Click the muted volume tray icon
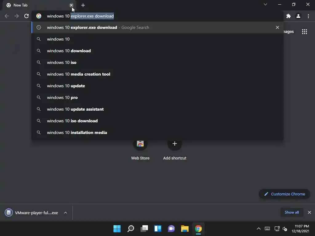The height and width of the screenshot is (236, 315). 285,229
